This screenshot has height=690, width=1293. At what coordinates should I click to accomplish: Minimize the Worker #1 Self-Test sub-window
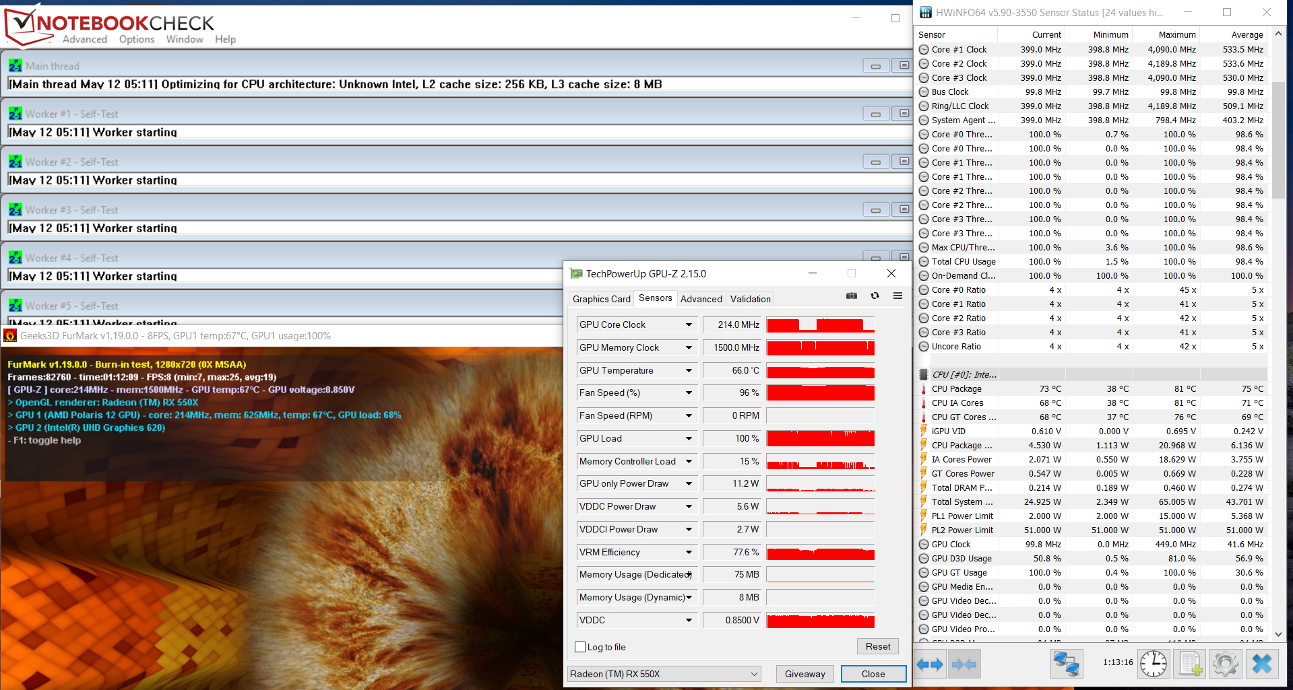(875, 114)
